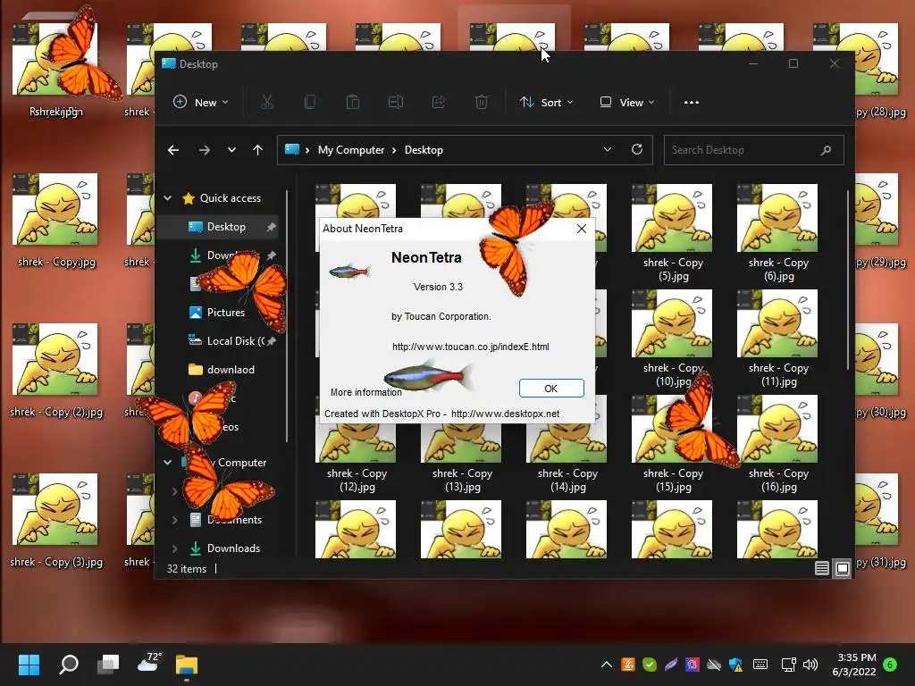Screen dimensions: 915x686
Task: Open the View dropdown menu
Action: (627, 102)
